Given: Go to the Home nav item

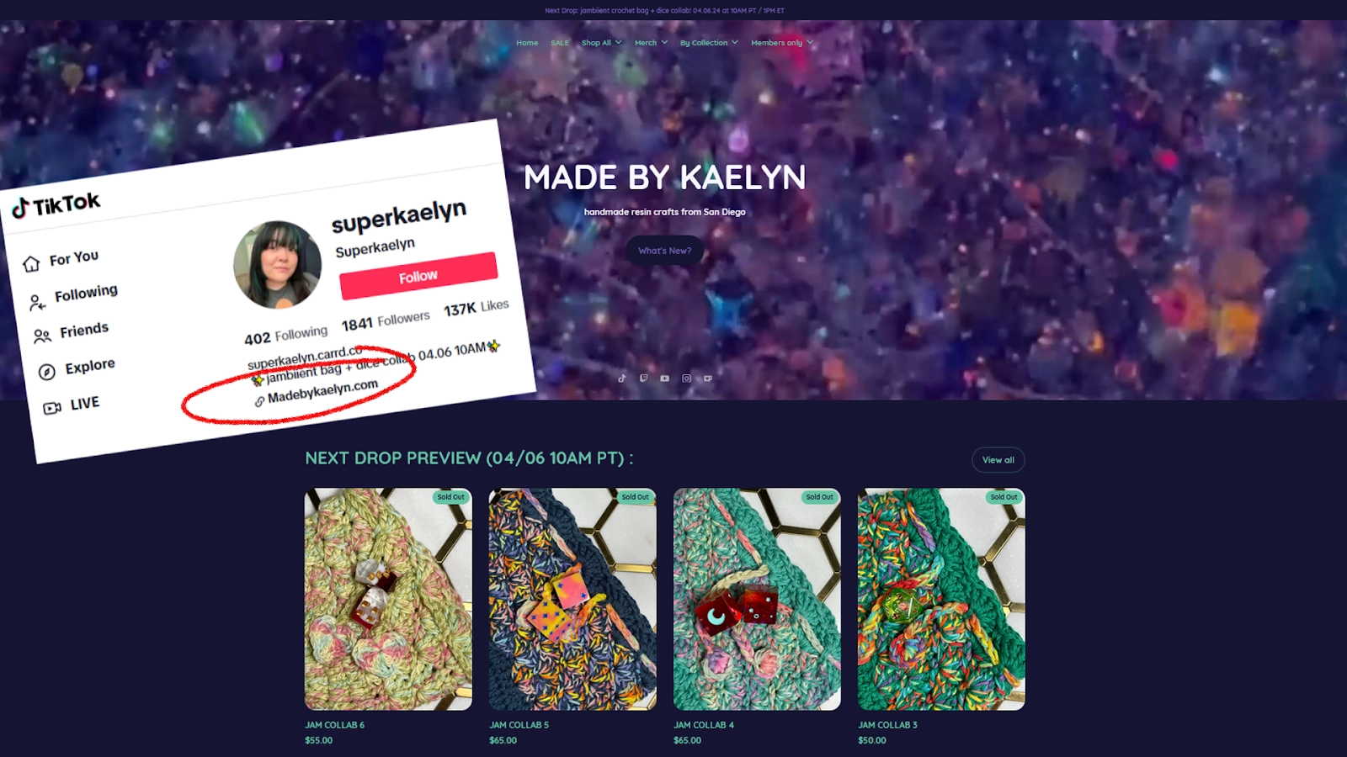Looking at the screenshot, I should [527, 43].
